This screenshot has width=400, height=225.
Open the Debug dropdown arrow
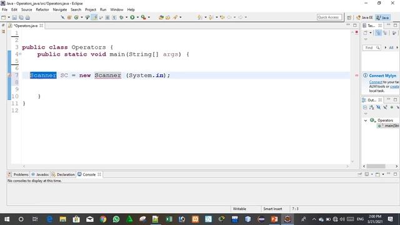[126, 17]
